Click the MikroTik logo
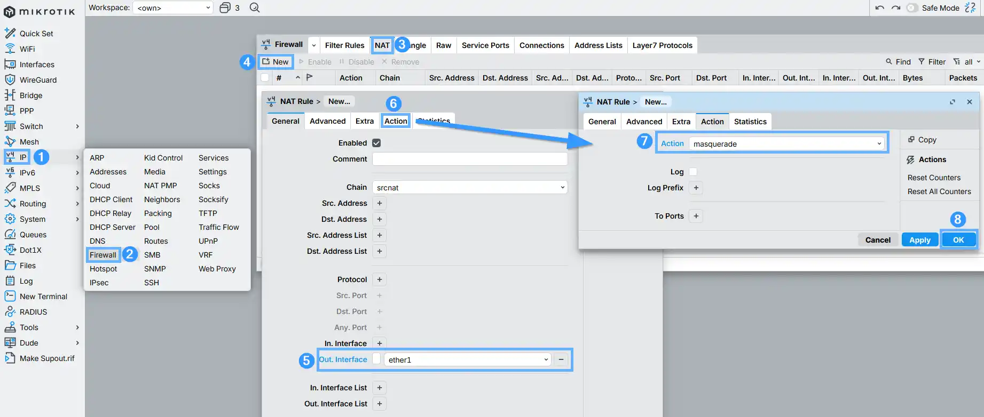This screenshot has width=984, height=417. click(39, 11)
